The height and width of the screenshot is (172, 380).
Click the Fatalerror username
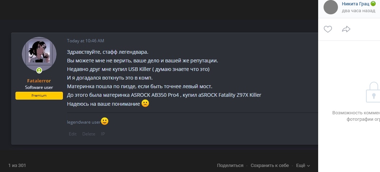[x=39, y=81]
